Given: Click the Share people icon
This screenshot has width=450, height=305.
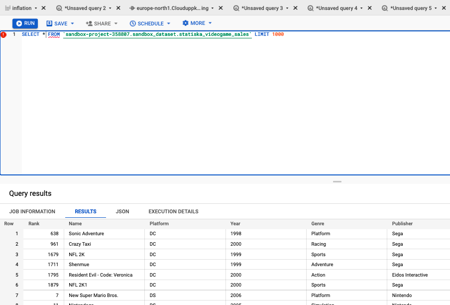Looking at the screenshot, I should [x=88, y=23].
